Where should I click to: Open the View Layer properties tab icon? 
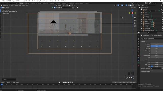pyautogui.click(x=139, y=44)
